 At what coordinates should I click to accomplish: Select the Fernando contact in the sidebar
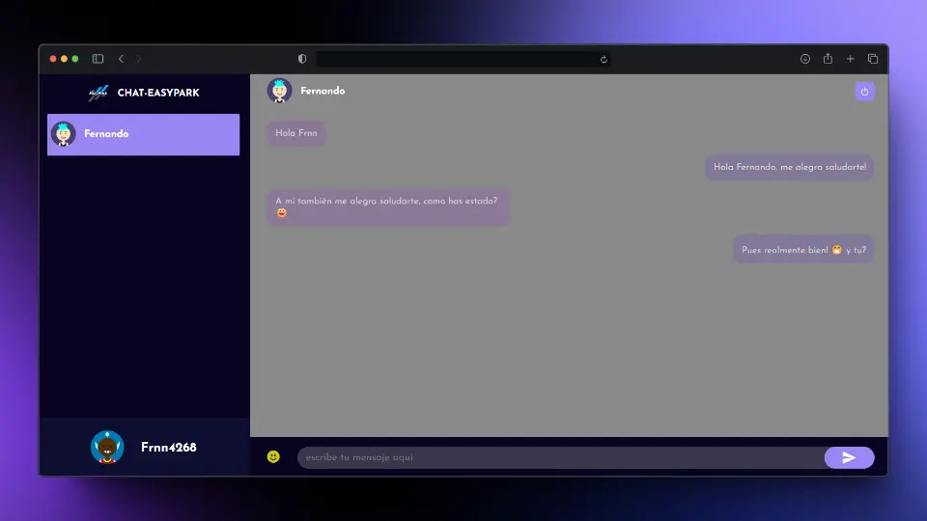(144, 135)
